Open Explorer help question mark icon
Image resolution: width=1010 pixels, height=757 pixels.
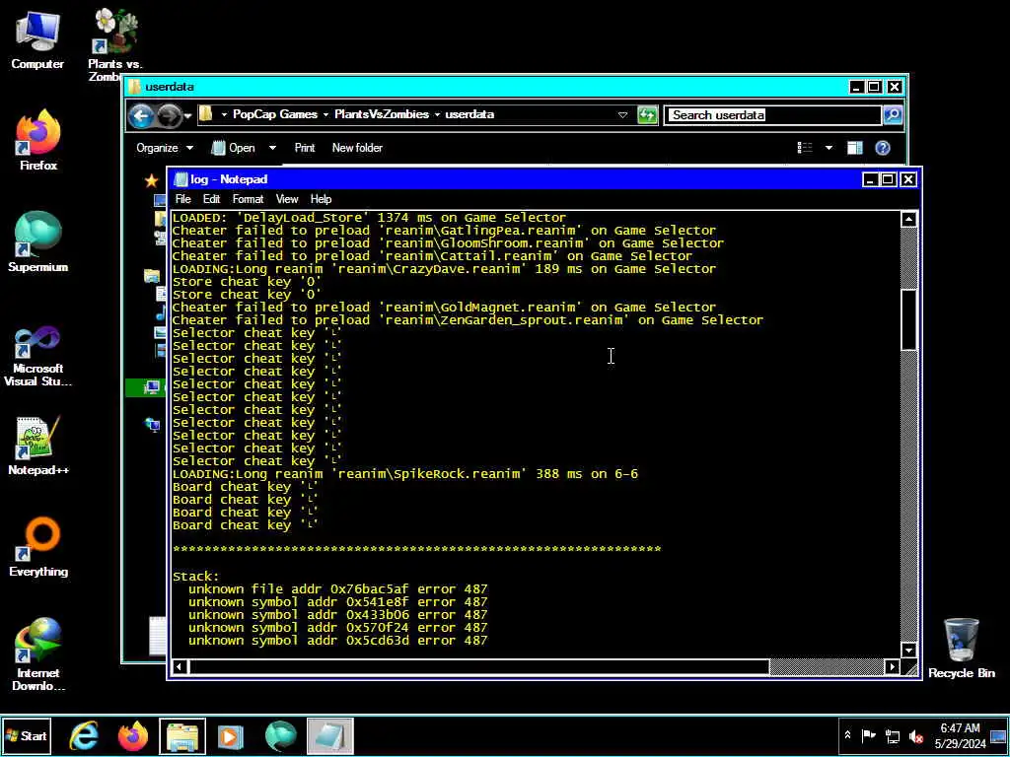[x=883, y=148]
